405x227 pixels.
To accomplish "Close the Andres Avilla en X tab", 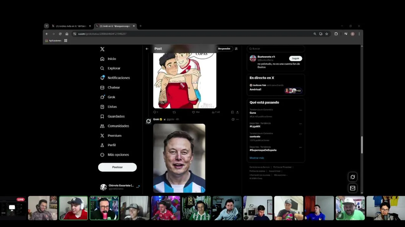I will (x=90, y=26).
